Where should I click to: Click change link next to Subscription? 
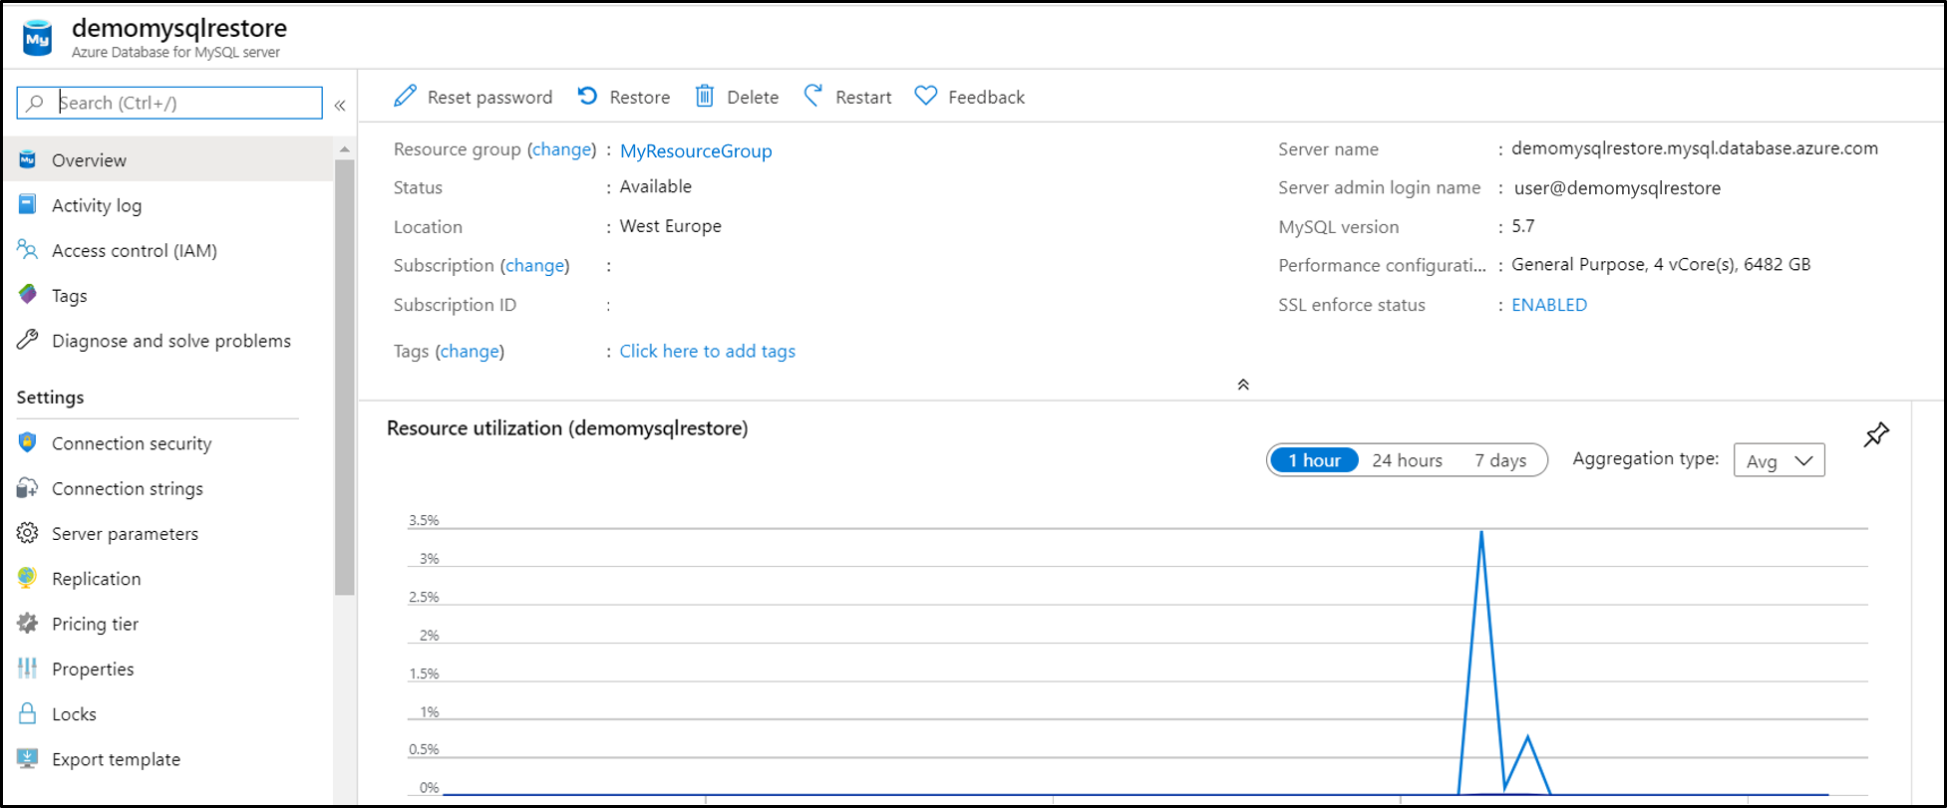click(x=534, y=265)
